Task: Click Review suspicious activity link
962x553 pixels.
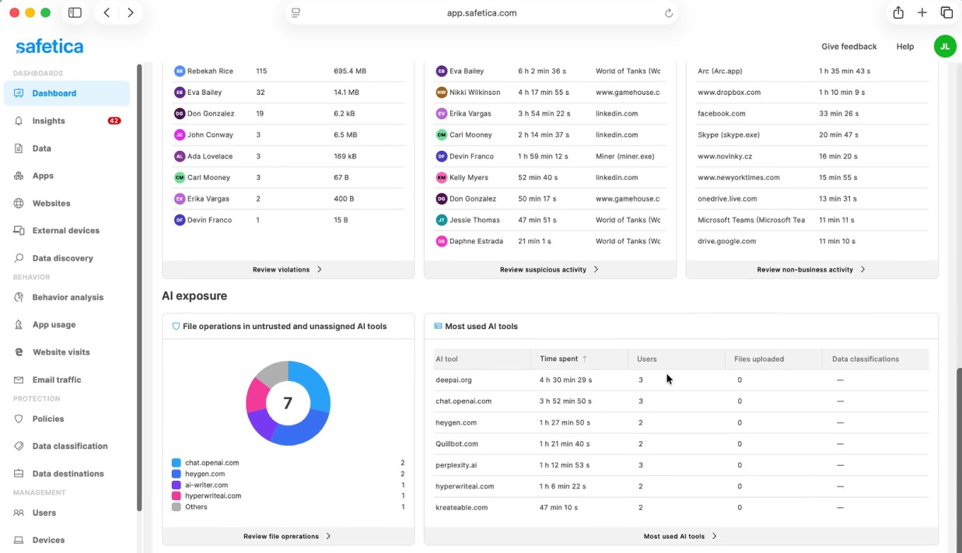Action: 543,270
